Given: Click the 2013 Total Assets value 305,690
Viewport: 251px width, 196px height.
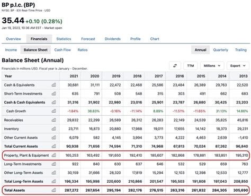Looking at the screenshot, I should click(241, 190).
